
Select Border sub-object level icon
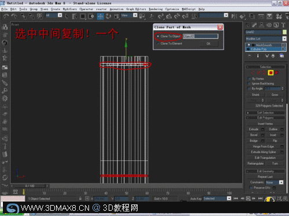pyautogui.click(x=265, y=73)
